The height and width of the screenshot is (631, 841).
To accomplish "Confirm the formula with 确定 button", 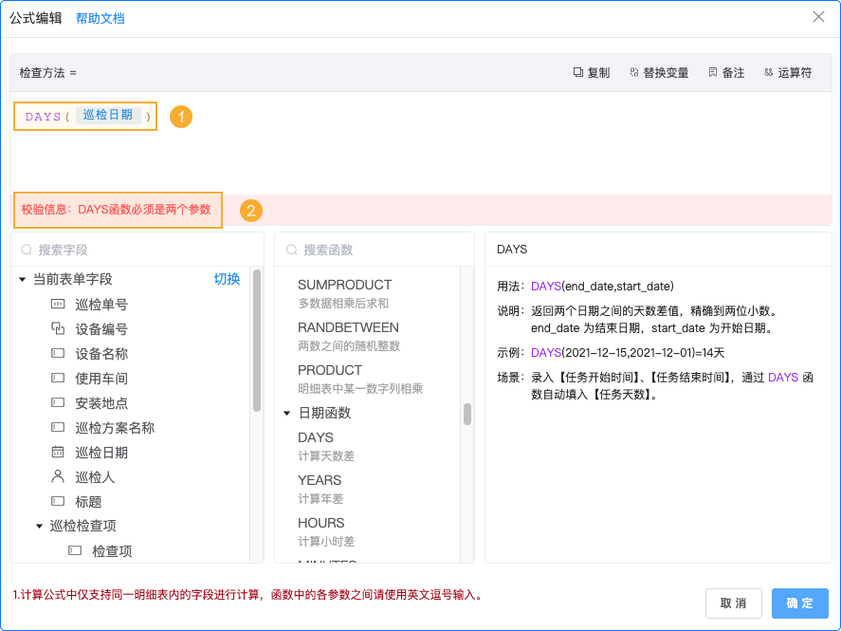I will pos(799,603).
